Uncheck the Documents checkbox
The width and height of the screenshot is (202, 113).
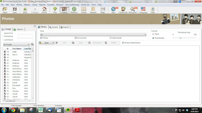click(76, 38)
